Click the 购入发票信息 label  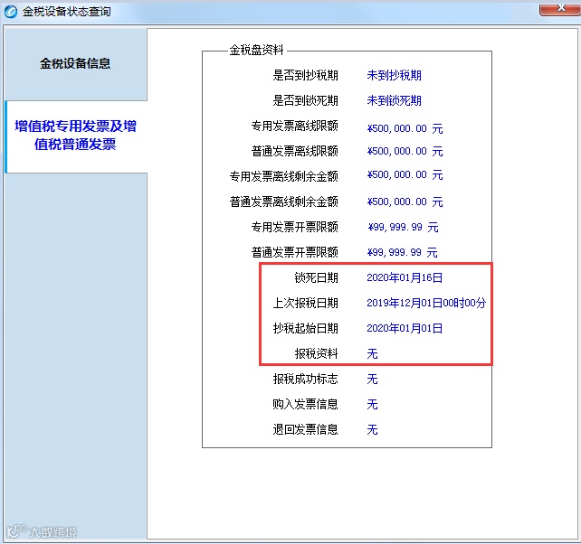click(305, 404)
